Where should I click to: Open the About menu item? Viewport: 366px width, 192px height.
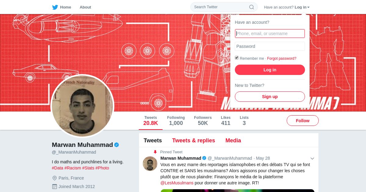85,7
